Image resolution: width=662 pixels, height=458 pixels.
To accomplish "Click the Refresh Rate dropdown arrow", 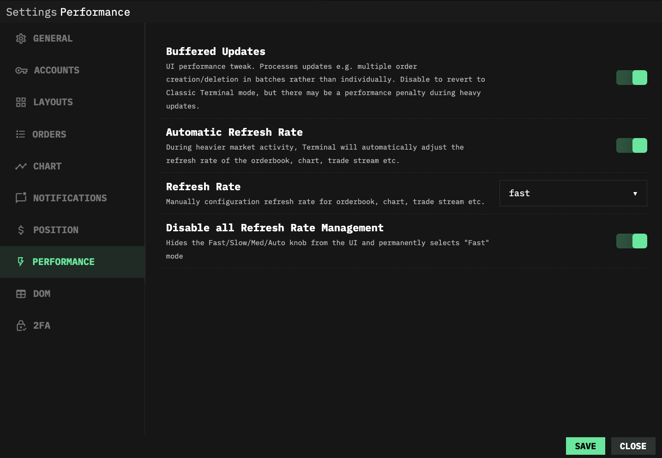I will pos(635,194).
